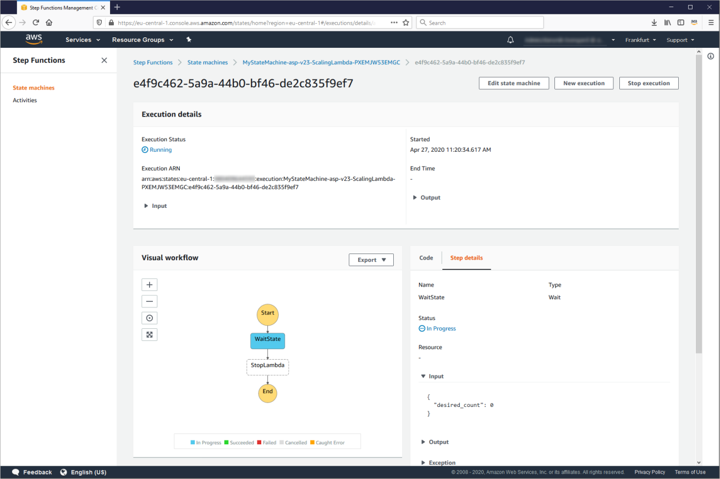Click the page vertical scrollbar
This screenshot has width=720, height=479.
click(699, 203)
